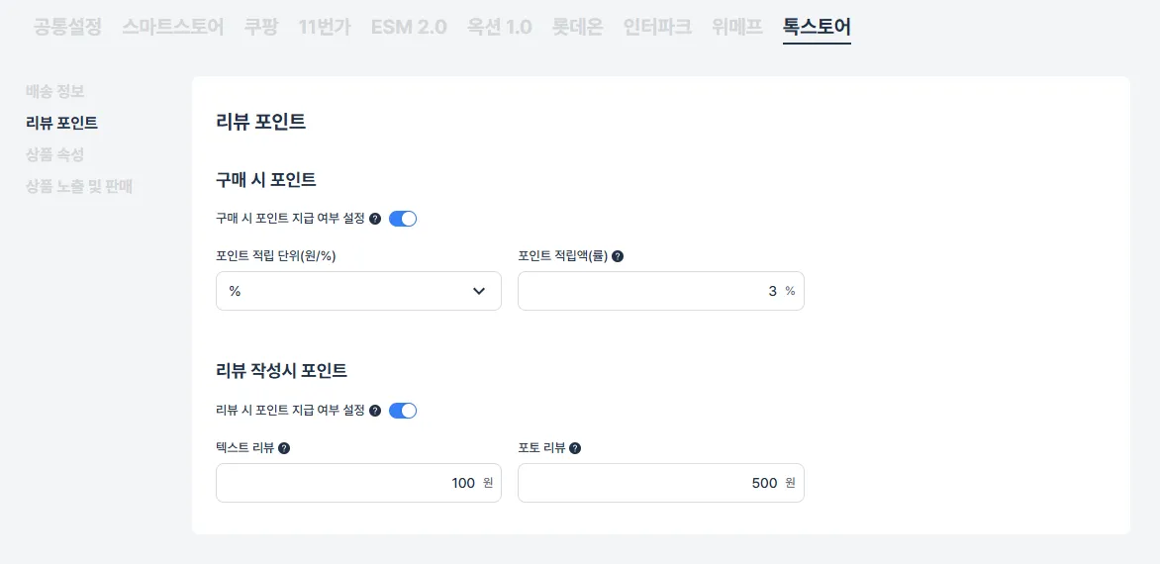
Task: Open 배송 정보 in the sidebar
Action: pyautogui.click(x=54, y=92)
